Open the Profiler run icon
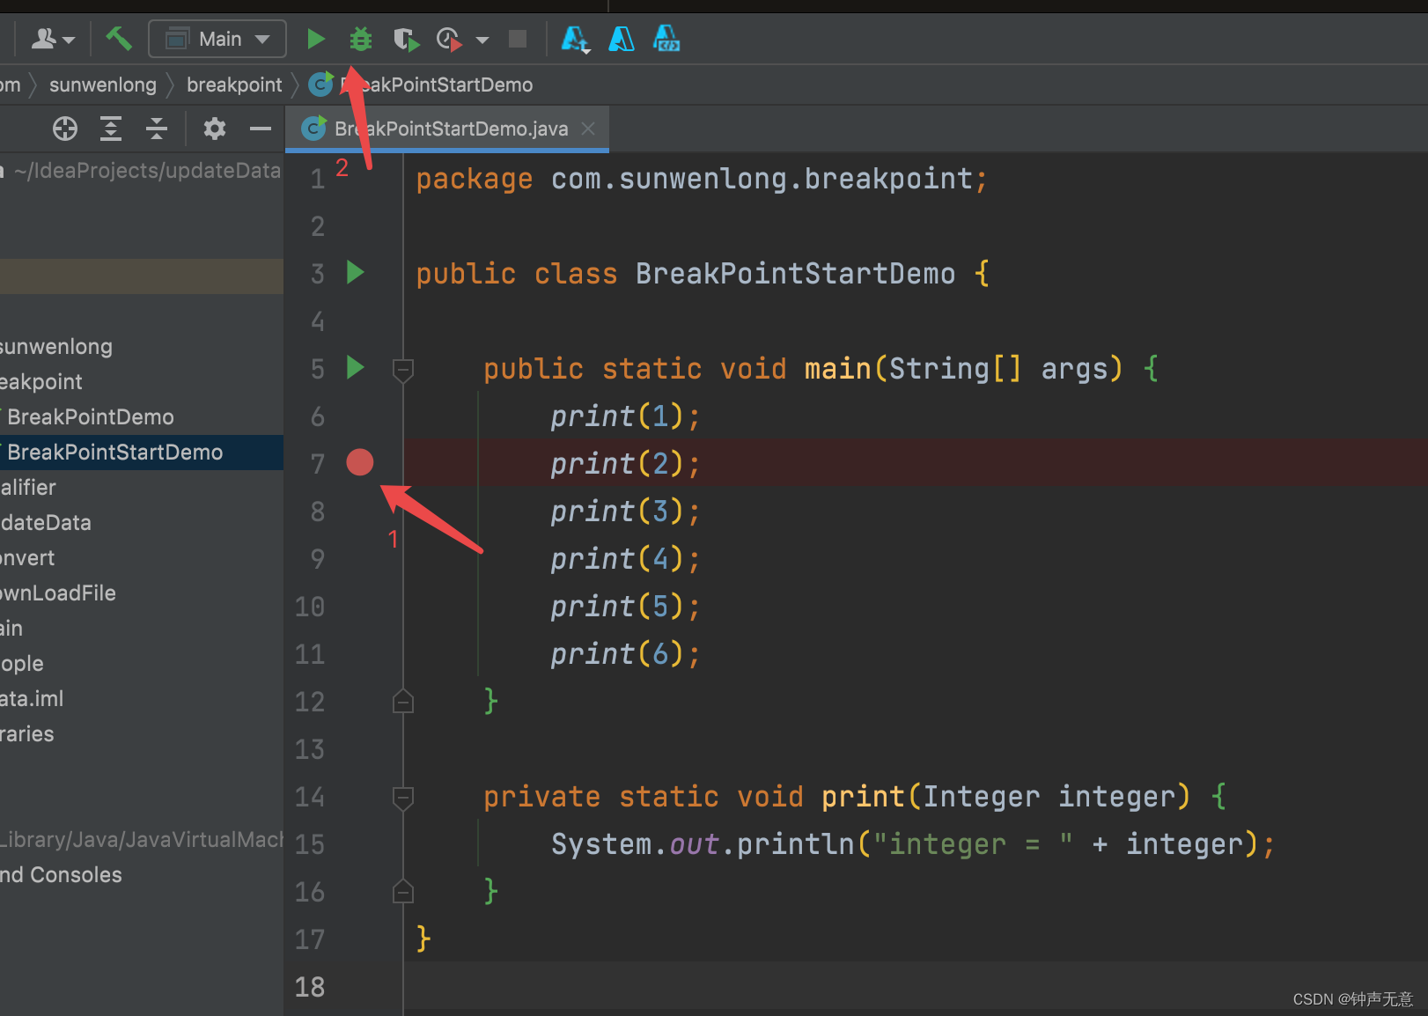This screenshot has height=1016, width=1428. (449, 39)
